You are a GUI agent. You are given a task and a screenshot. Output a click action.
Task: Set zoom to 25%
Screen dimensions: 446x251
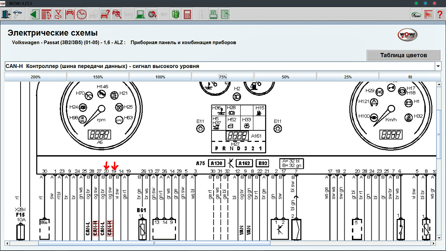(x=348, y=77)
